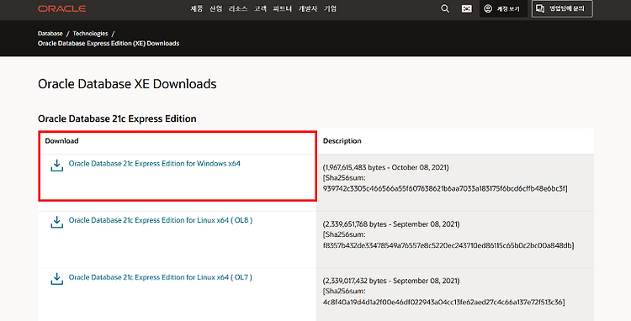Viewport: 631px width, 321px height.
Task: Go to Database breadcrumb link
Action: point(50,34)
